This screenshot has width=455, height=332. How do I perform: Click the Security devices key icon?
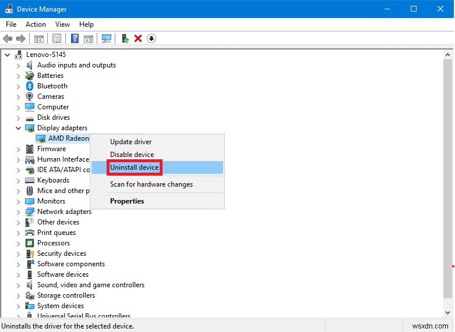[x=30, y=254]
